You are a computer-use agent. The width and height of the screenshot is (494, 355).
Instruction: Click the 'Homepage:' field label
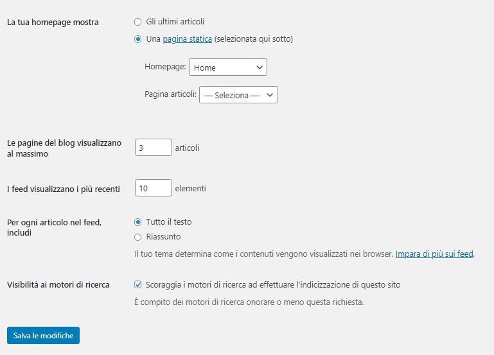click(x=165, y=67)
